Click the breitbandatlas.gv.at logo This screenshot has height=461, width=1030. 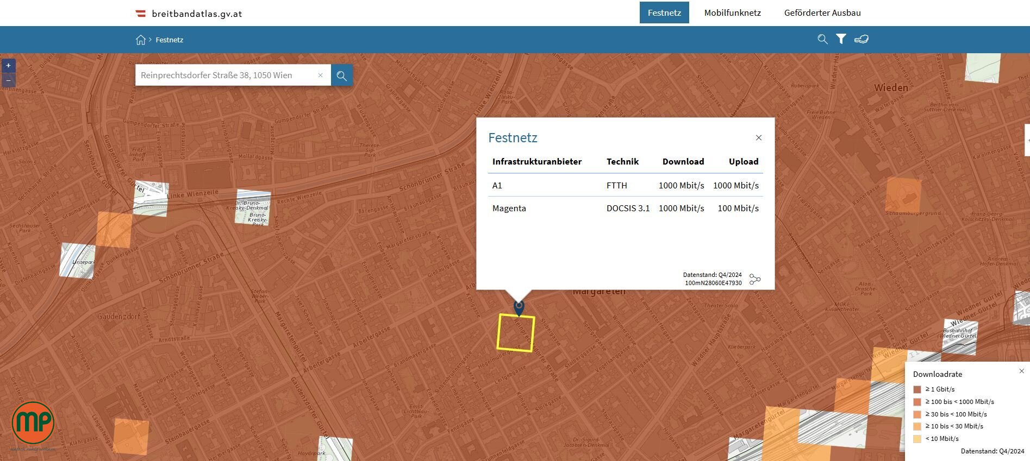tap(189, 14)
